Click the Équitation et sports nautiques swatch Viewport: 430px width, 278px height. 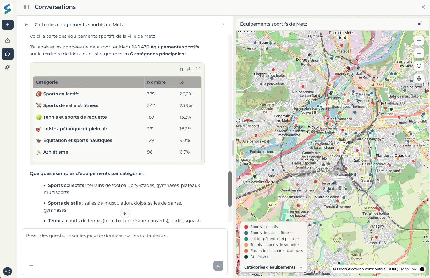pos(246,251)
